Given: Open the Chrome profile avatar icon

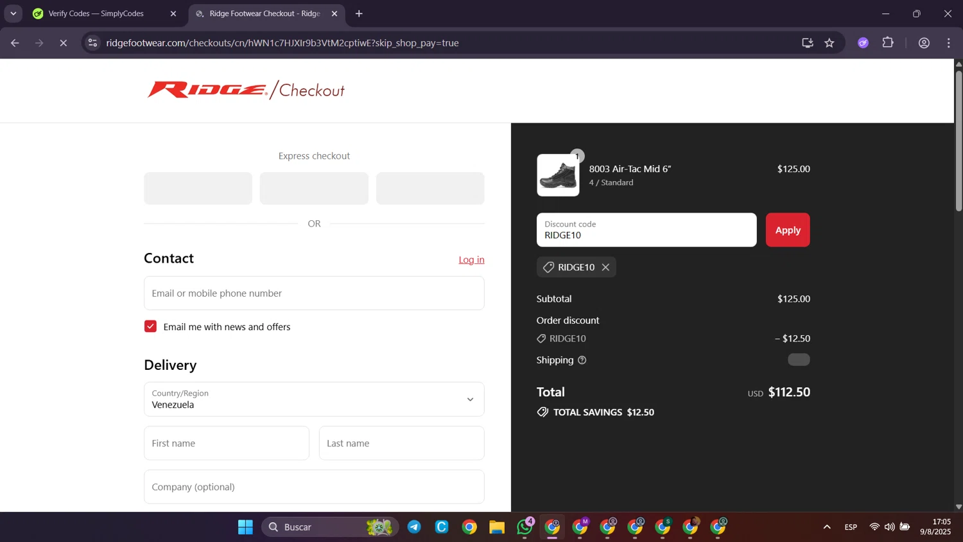Looking at the screenshot, I should tap(924, 43).
